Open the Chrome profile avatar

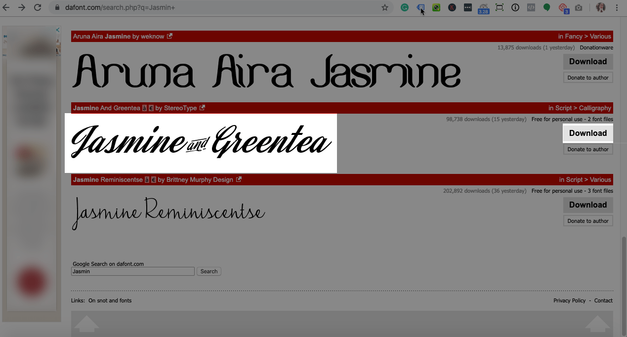(x=601, y=7)
